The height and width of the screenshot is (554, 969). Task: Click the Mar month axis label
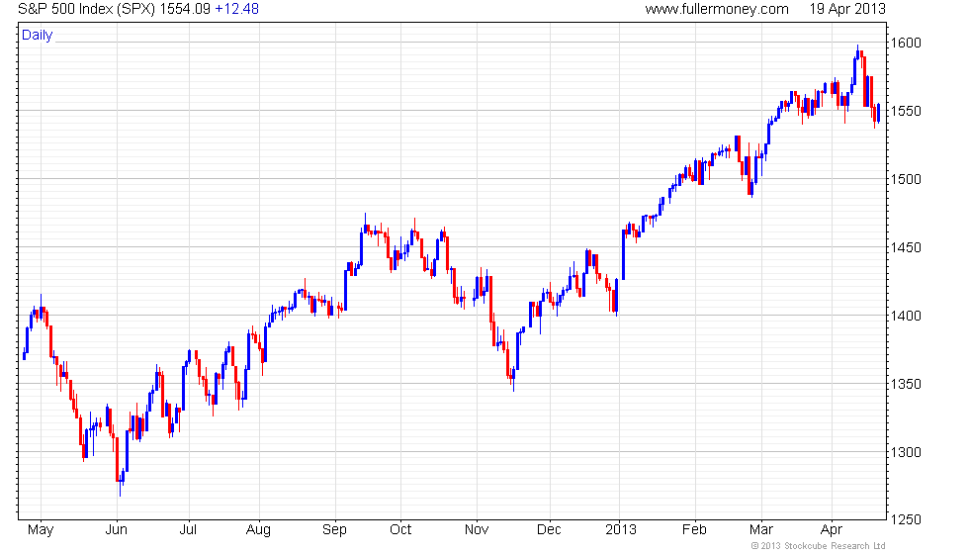[x=760, y=530]
